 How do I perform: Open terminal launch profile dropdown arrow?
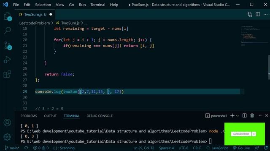pyautogui.click(x=238, y=116)
